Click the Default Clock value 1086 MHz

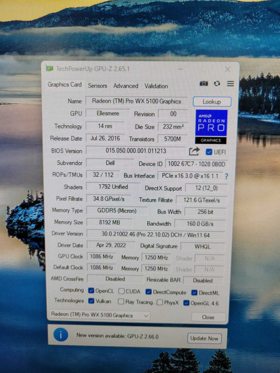point(101,267)
